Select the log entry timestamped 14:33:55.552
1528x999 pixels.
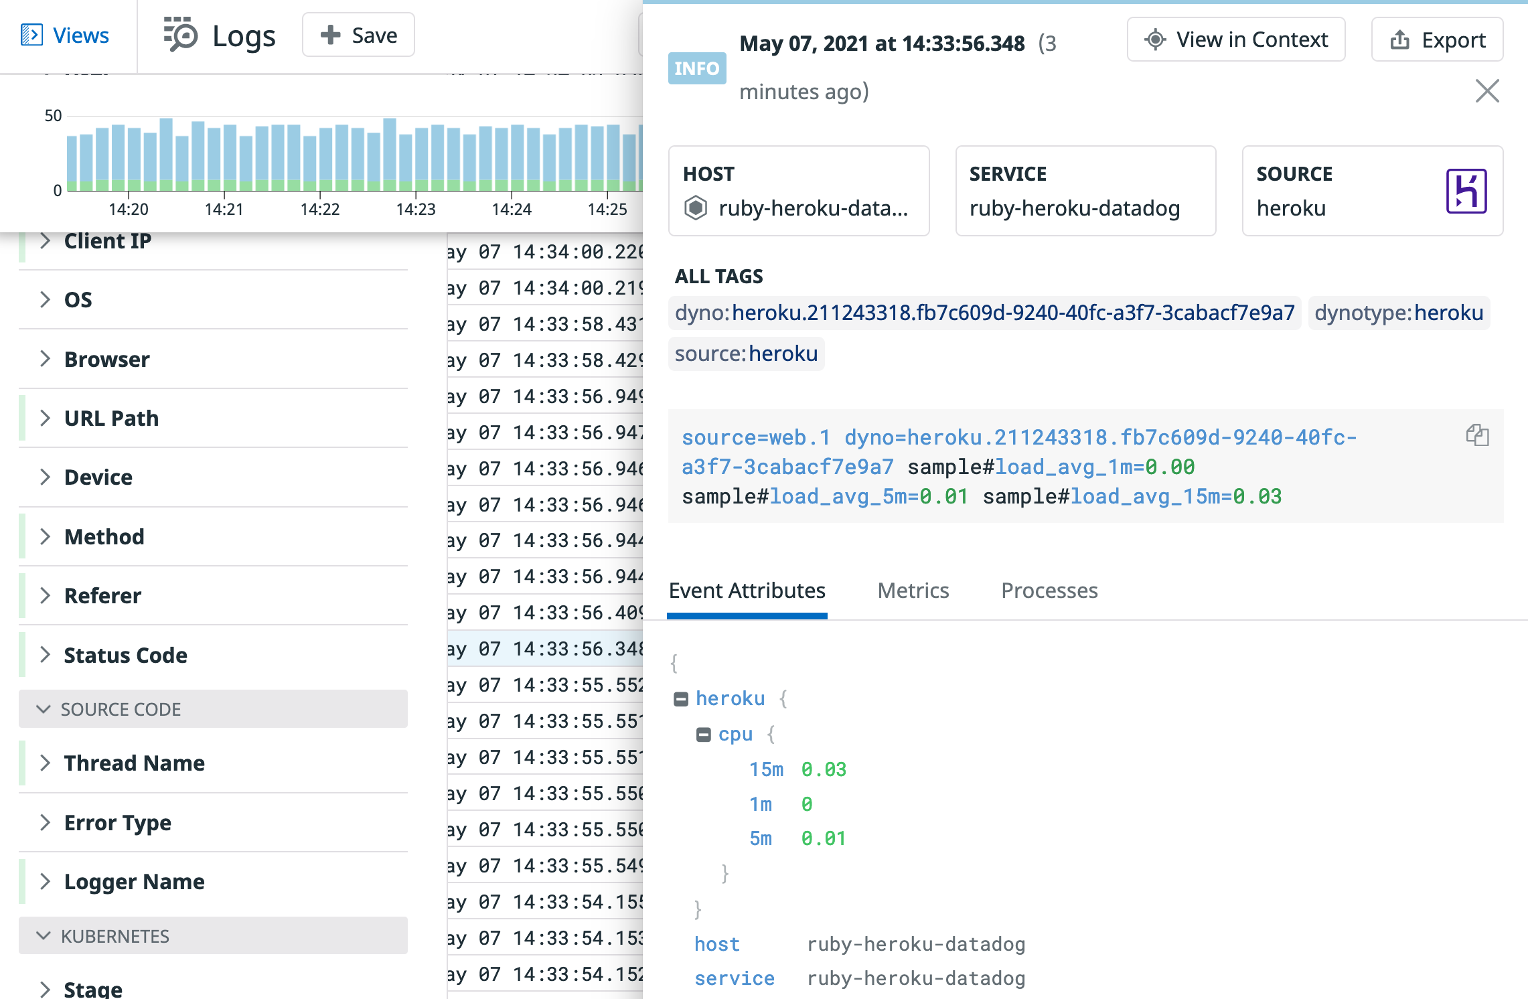(542, 684)
